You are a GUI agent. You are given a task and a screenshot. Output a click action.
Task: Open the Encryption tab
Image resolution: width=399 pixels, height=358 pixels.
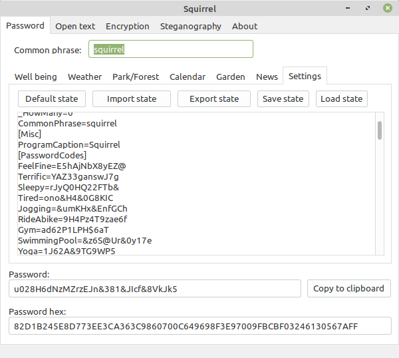click(128, 26)
